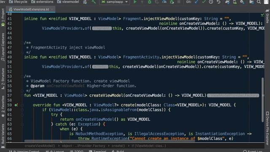The width and height of the screenshot is (270, 152).
Task: Open the Terminal bottom tab
Action: click(x=97, y=151)
